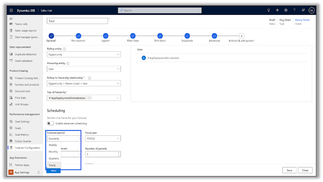The width and height of the screenshot is (323, 182).
Task: Open the Hierarchy entity User dropdown
Action: point(84,69)
